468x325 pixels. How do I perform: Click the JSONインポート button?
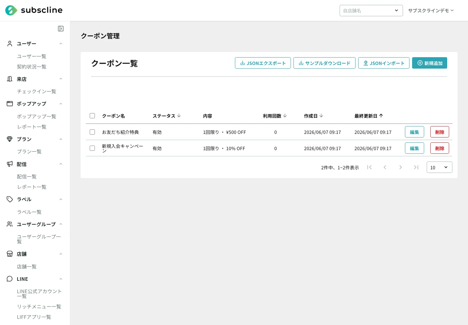pyautogui.click(x=384, y=63)
